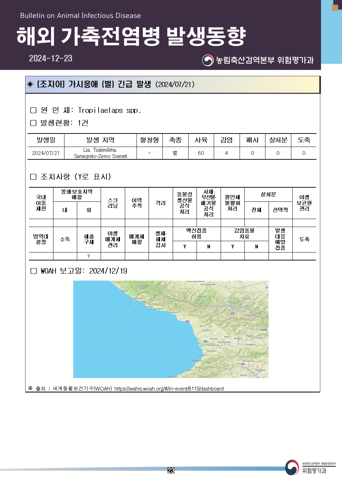Click the pathogen name Tropilaelaps spp.
The image size is (342, 484).
[x=110, y=110]
